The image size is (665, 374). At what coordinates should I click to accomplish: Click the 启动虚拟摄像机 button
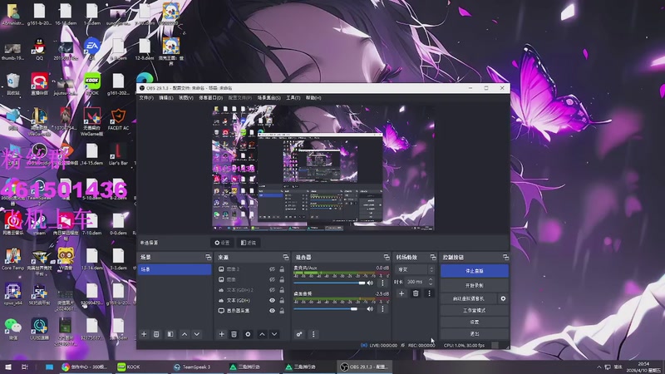[469, 298]
